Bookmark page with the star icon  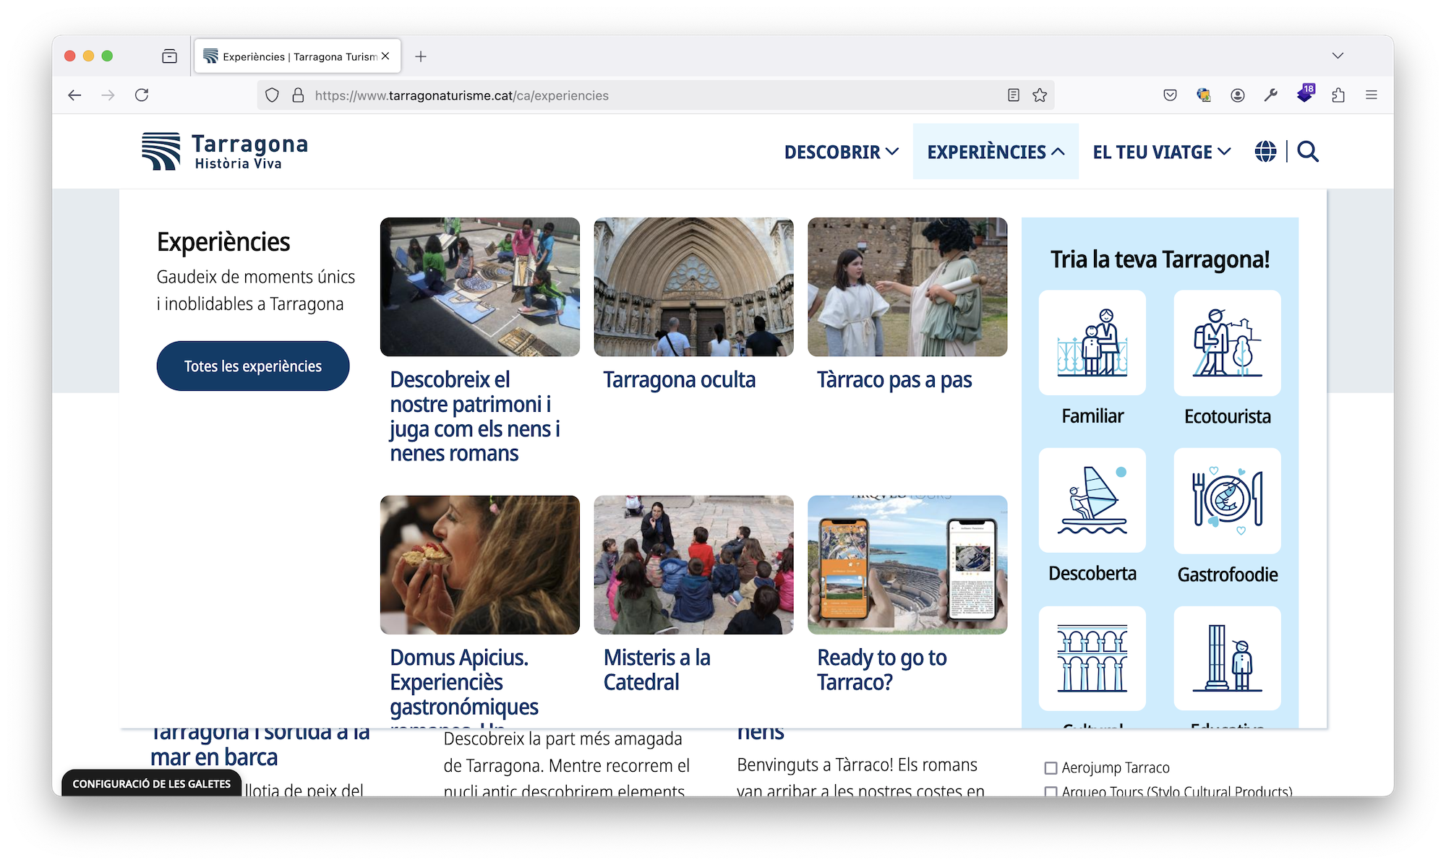1040,95
